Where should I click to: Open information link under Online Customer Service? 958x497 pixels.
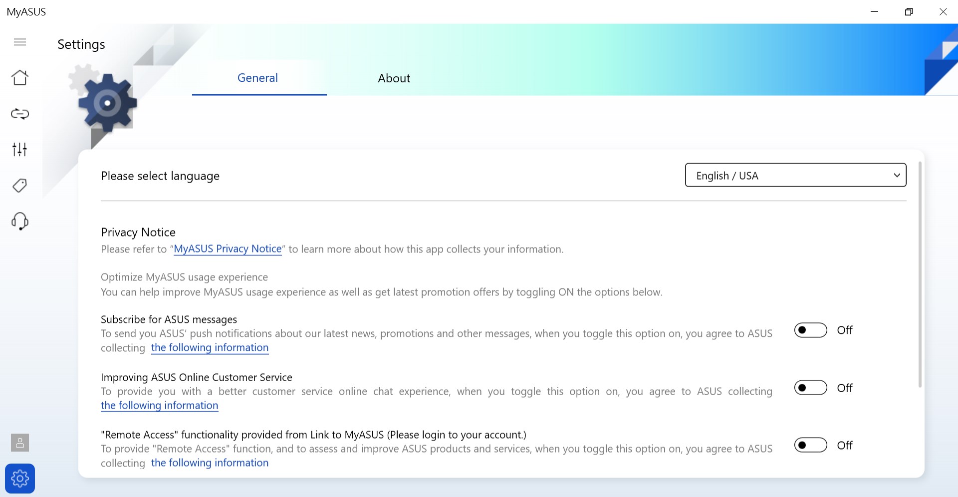pyautogui.click(x=159, y=405)
